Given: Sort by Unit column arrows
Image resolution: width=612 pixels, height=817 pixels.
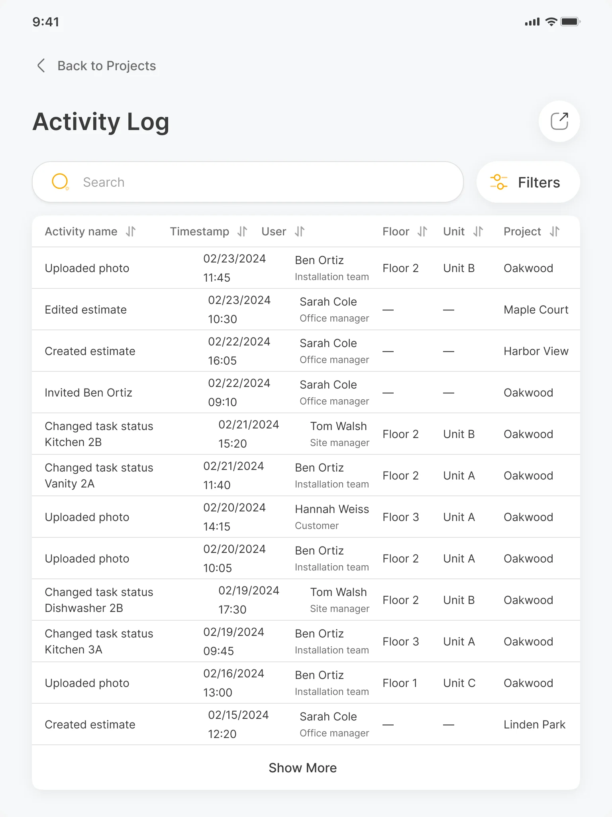Looking at the screenshot, I should tap(478, 231).
